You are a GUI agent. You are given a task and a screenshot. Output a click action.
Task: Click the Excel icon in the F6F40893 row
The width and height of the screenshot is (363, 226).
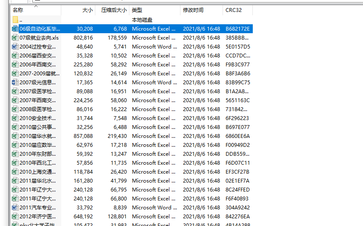15,199
